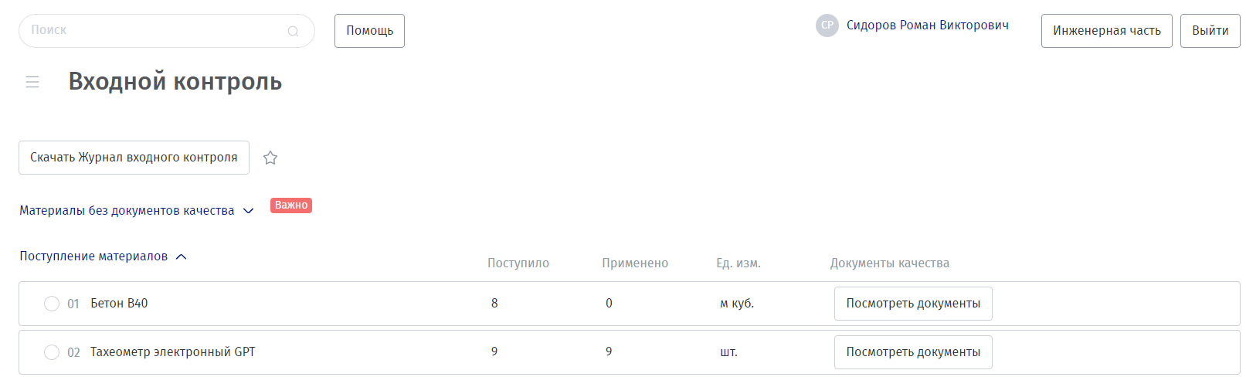This screenshot has height=377, width=1246.
Task: Select radio button for Тахеометр электронный GPT
Action: tap(52, 352)
